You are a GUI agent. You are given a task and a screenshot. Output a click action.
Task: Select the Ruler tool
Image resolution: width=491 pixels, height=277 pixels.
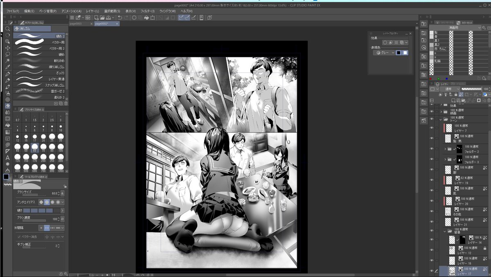7,151
